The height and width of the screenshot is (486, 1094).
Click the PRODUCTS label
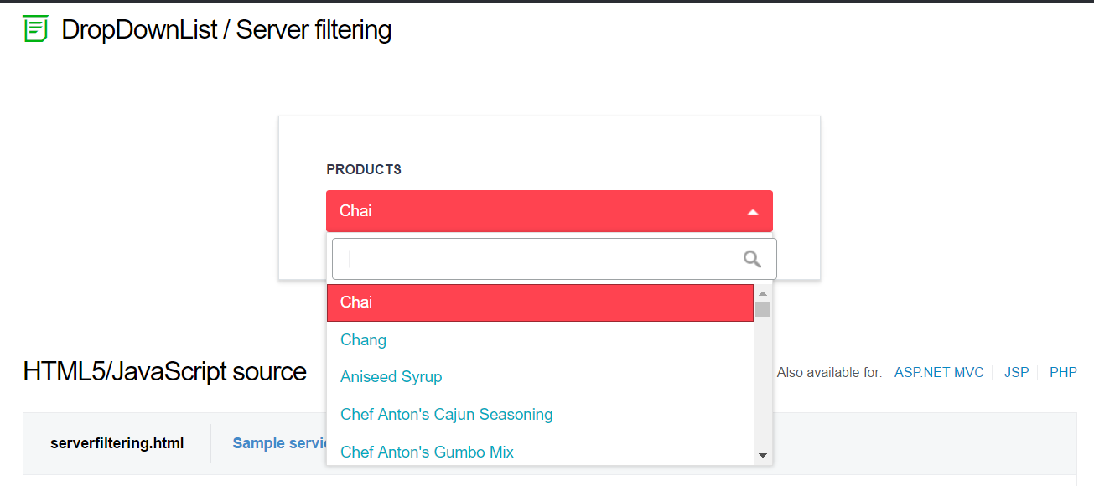pos(364,169)
